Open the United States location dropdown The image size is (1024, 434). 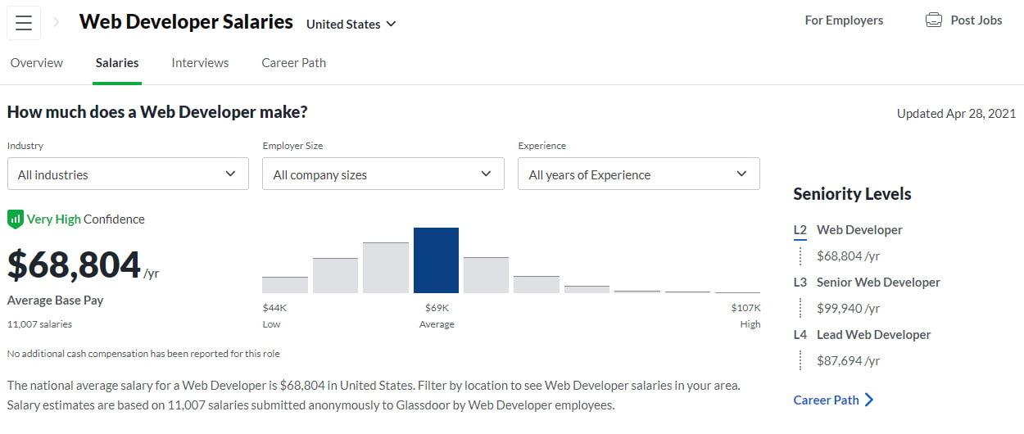point(351,24)
